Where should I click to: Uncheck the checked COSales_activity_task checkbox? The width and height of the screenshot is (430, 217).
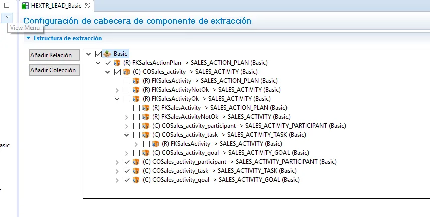coord(127,171)
